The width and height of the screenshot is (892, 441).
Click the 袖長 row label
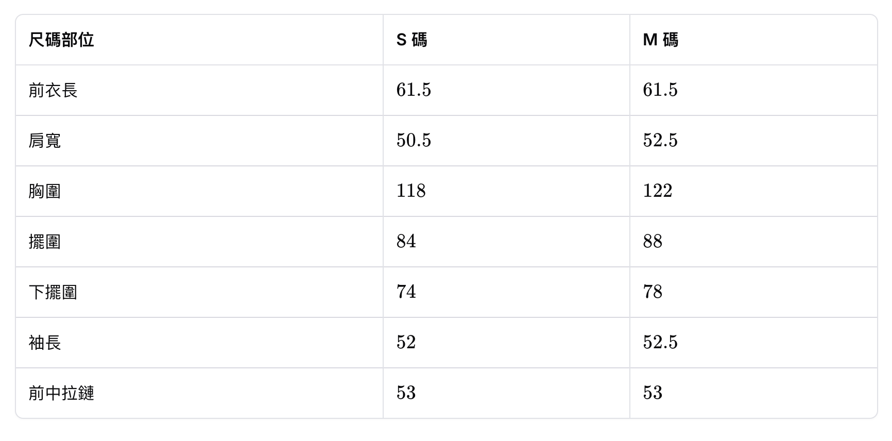pyautogui.click(x=45, y=343)
